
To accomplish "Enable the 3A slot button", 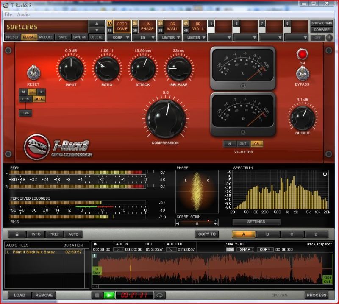I will pyautogui.click(x=160, y=23).
